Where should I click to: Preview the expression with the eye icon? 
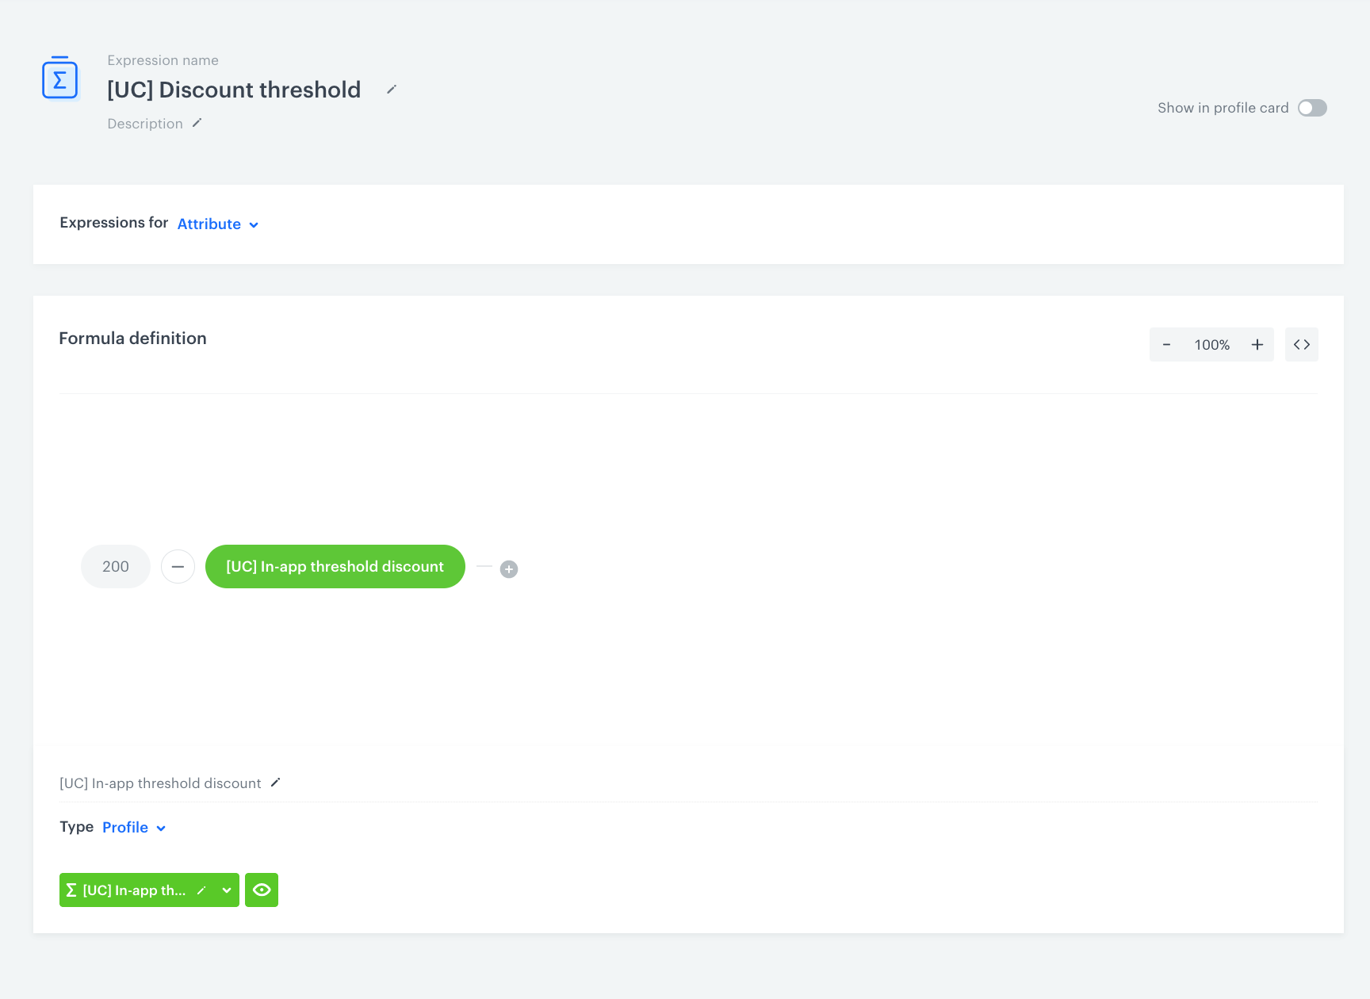point(262,890)
